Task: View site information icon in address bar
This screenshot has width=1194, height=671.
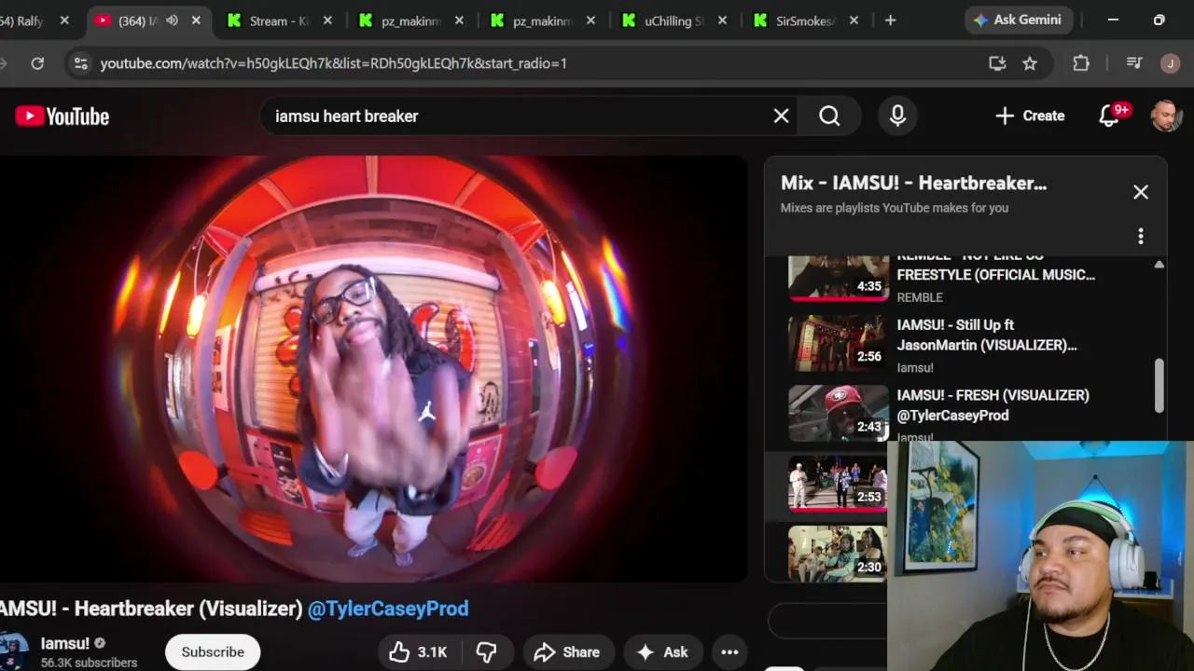Action: pyautogui.click(x=81, y=63)
